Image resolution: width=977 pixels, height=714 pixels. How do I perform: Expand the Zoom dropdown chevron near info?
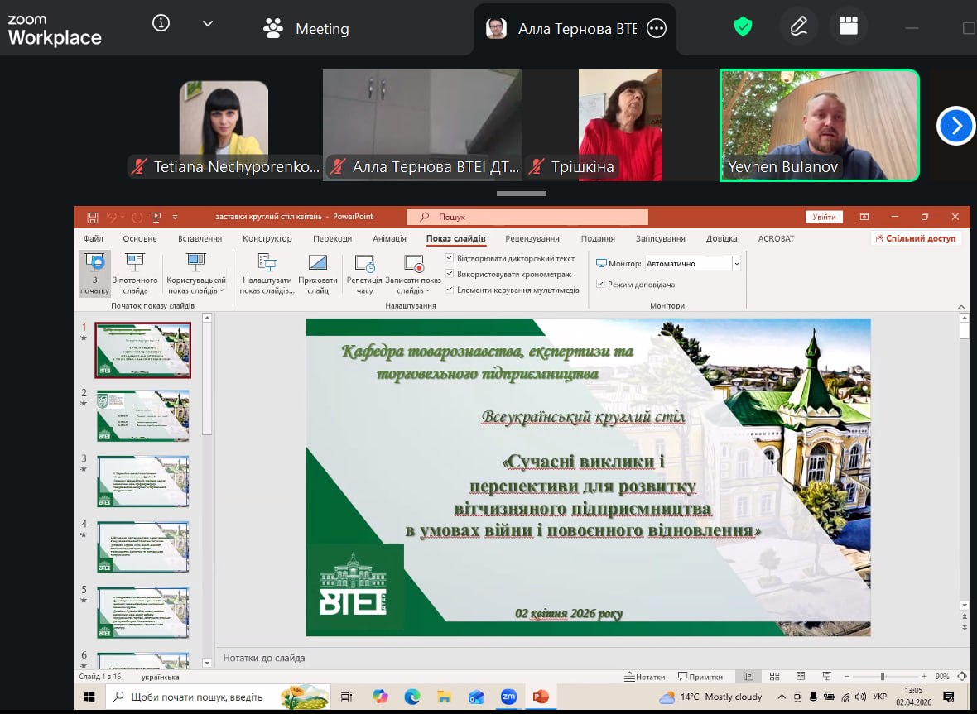tap(208, 24)
